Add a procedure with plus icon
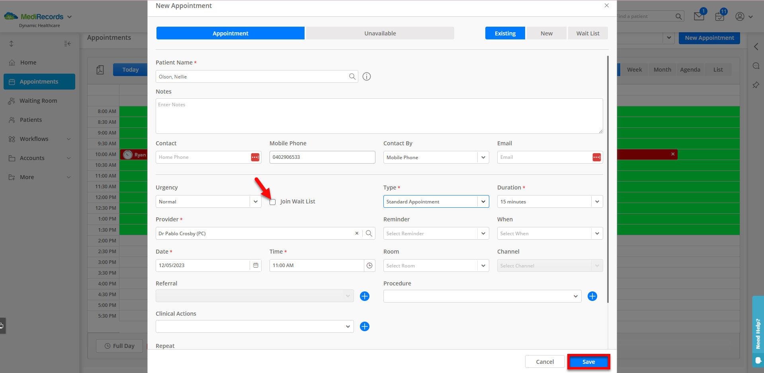Viewport: 764px width, 373px height. pyautogui.click(x=592, y=296)
